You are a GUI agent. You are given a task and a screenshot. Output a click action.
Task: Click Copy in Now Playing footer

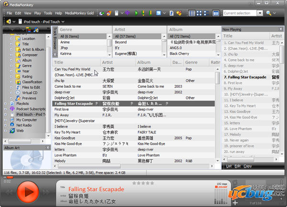coord(248,166)
